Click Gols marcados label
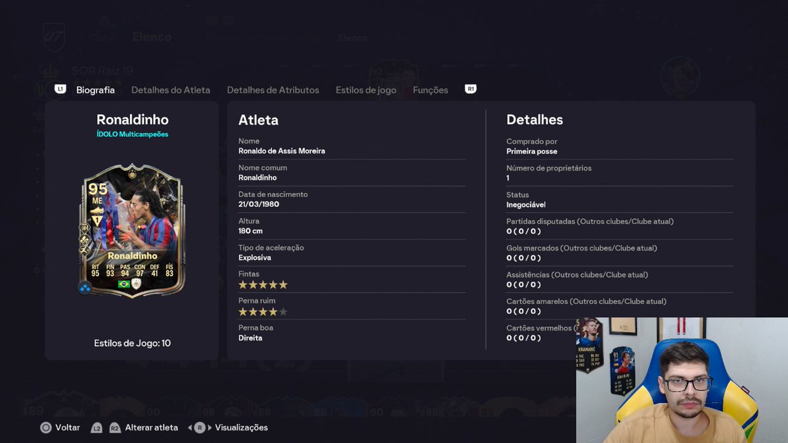The width and height of the screenshot is (788, 443). click(582, 248)
